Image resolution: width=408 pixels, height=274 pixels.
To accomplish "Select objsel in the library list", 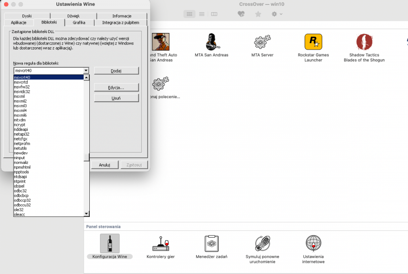I will (49, 186).
